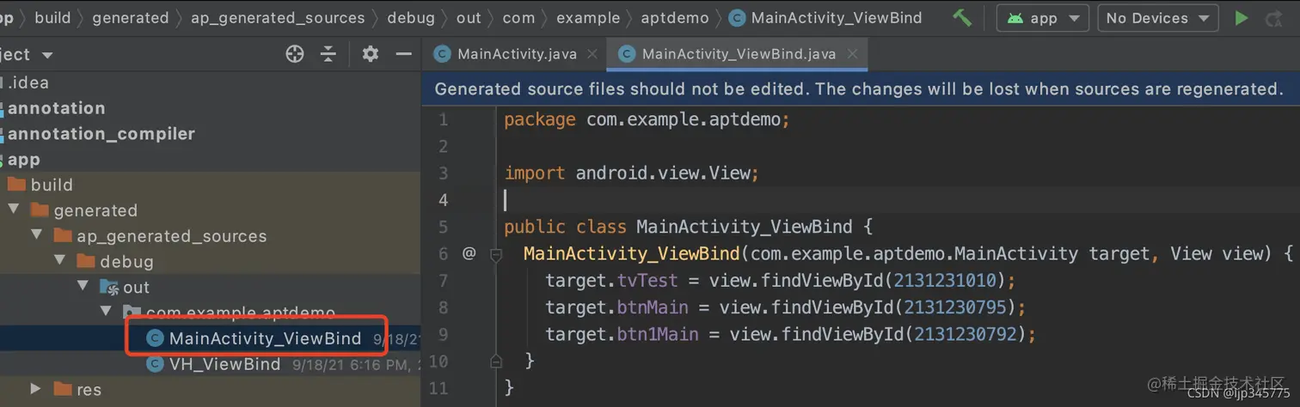This screenshot has width=1300, height=407.
Task: Expand the res folder
Action: pyautogui.click(x=36, y=389)
